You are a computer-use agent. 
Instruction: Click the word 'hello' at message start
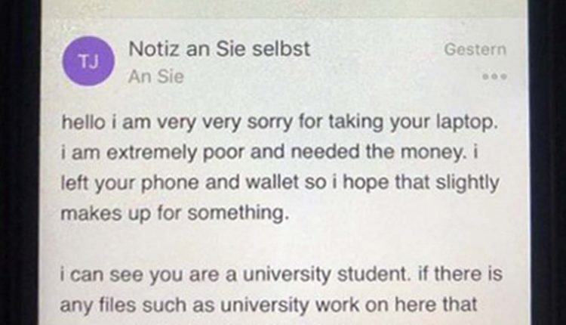[x=80, y=120]
